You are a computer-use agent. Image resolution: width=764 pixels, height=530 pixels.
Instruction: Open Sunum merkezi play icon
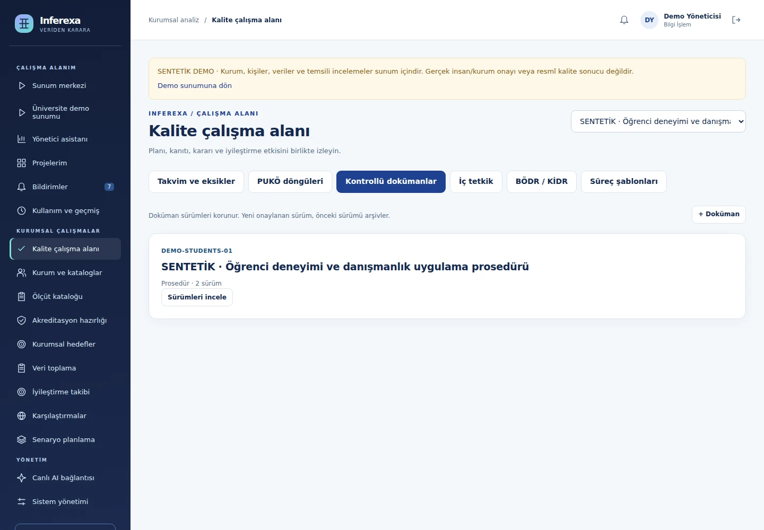[x=22, y=85]
